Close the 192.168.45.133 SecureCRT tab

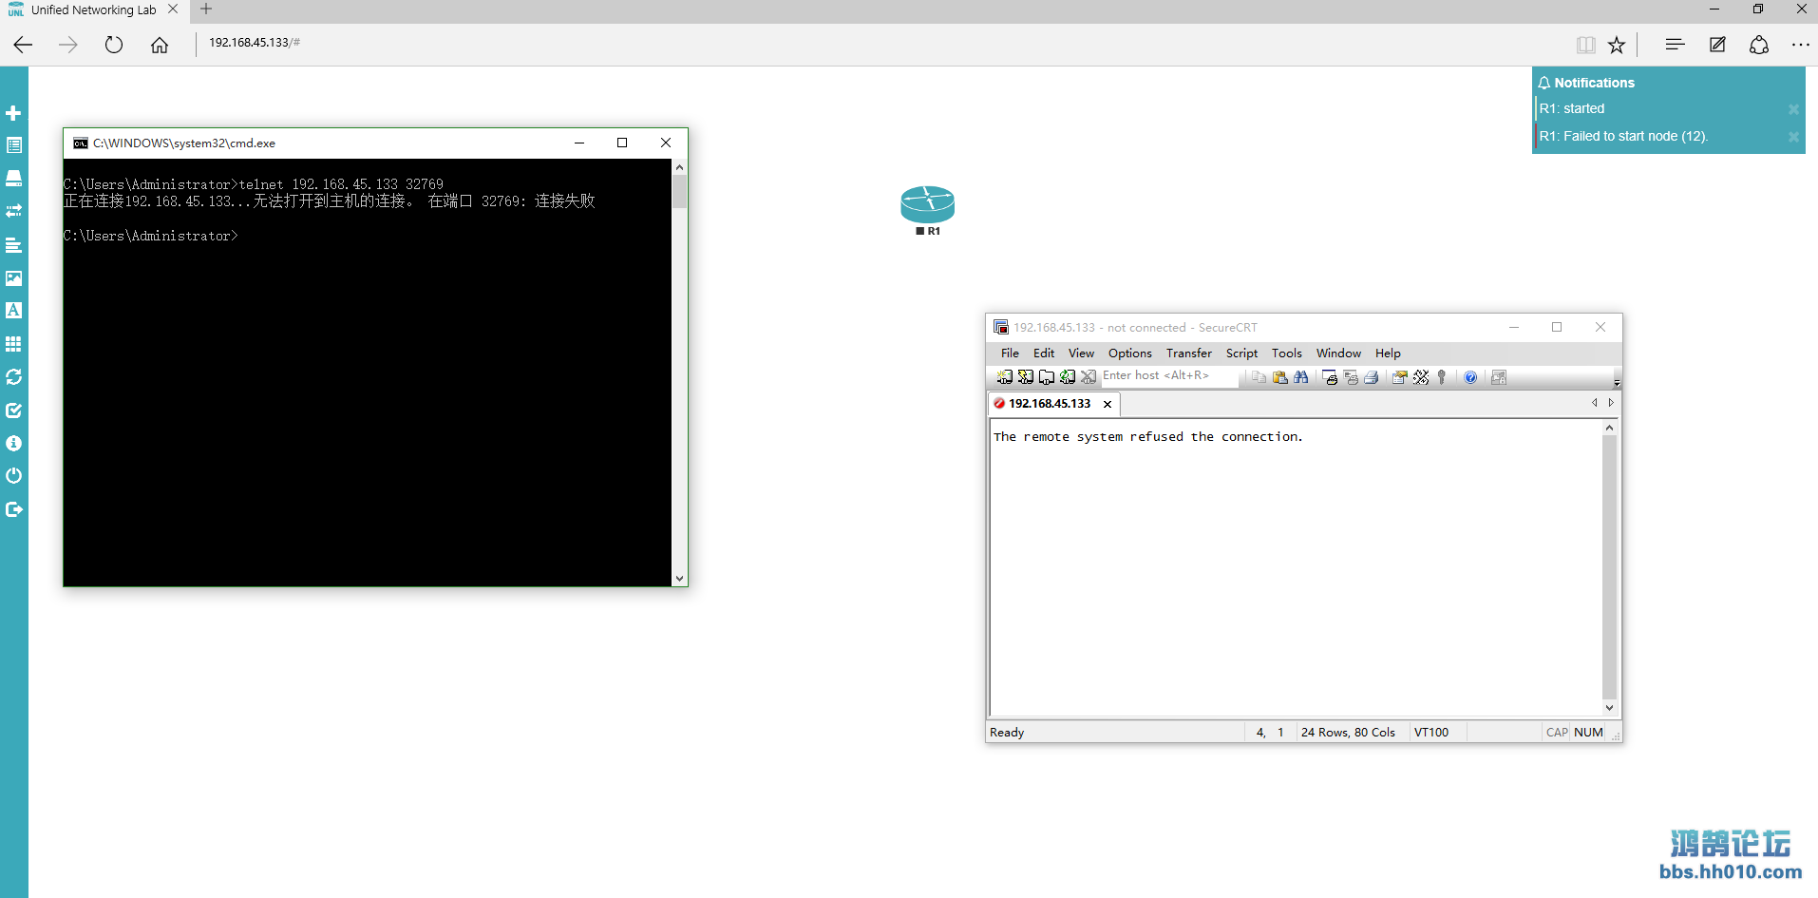1108,404
